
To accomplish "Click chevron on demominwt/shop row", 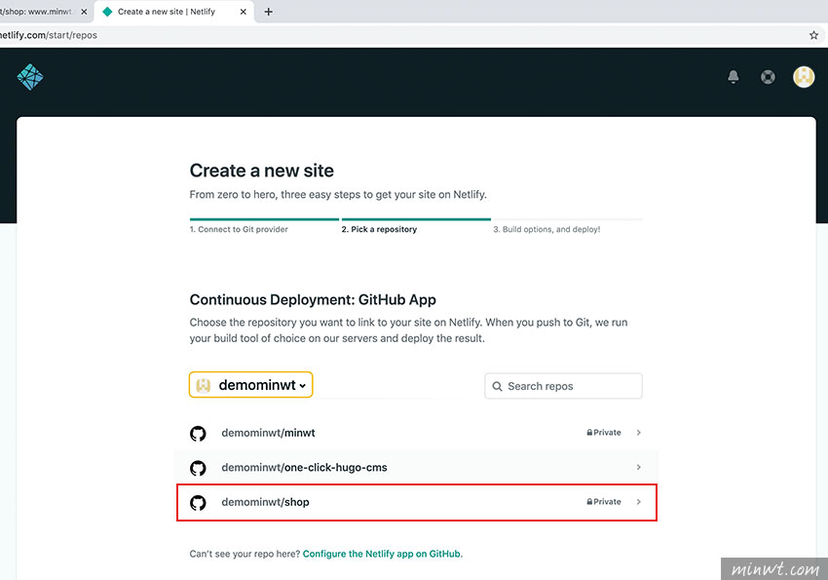I will [x=638, y=502].
